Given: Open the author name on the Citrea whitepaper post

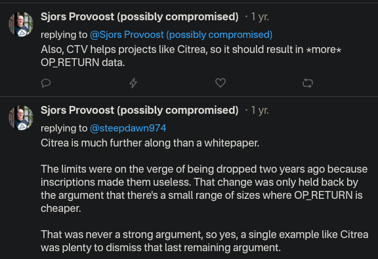Looking at the screenshot, I should [140, 111].
